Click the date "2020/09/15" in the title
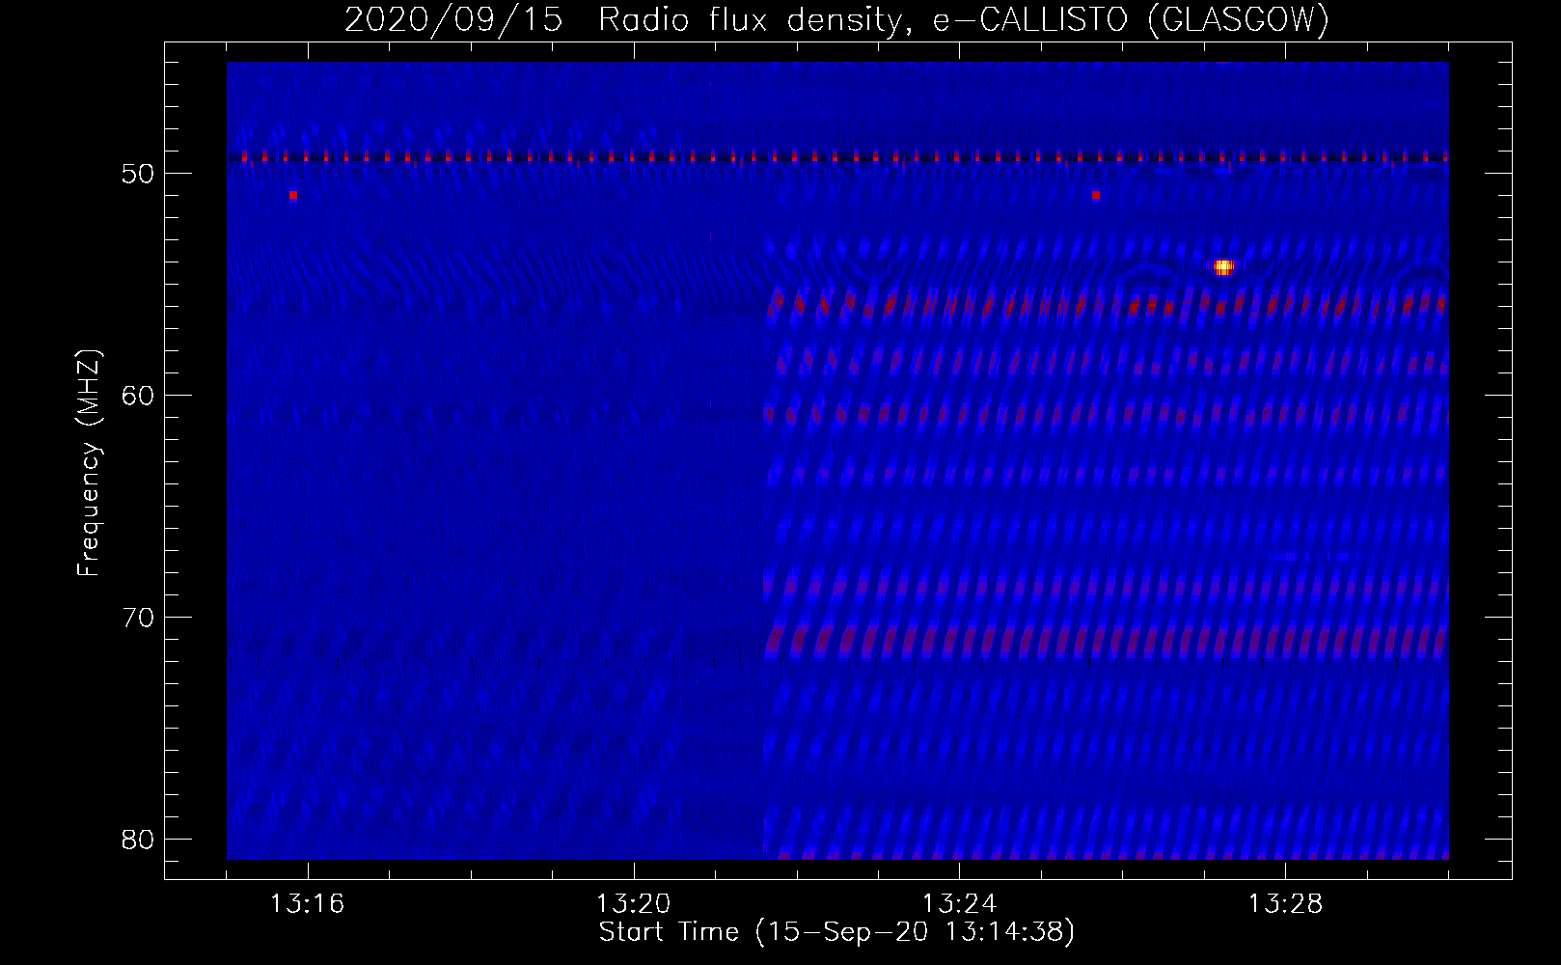This screenshot has height=965, width=1561. pyautogui.click(x=453, y=19)
